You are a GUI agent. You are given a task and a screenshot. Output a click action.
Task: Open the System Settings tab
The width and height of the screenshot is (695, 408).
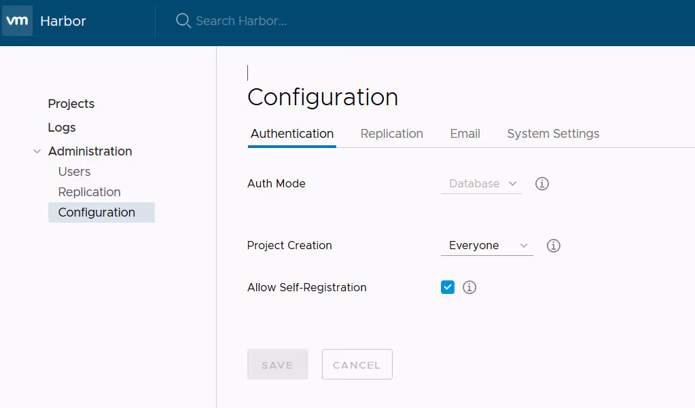[552, 134]
